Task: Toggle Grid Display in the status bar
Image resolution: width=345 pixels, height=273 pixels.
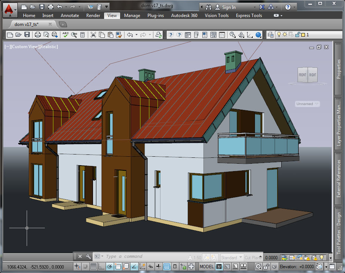Action: point(94,266)
